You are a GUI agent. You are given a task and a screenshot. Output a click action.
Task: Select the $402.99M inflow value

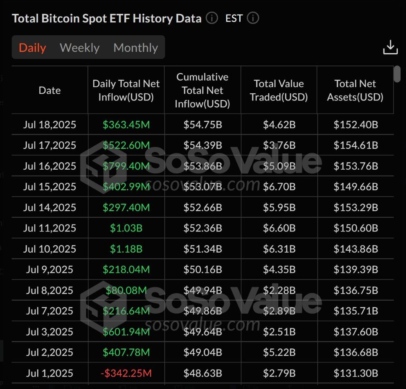pyautogui.click(x=126, y=187)
